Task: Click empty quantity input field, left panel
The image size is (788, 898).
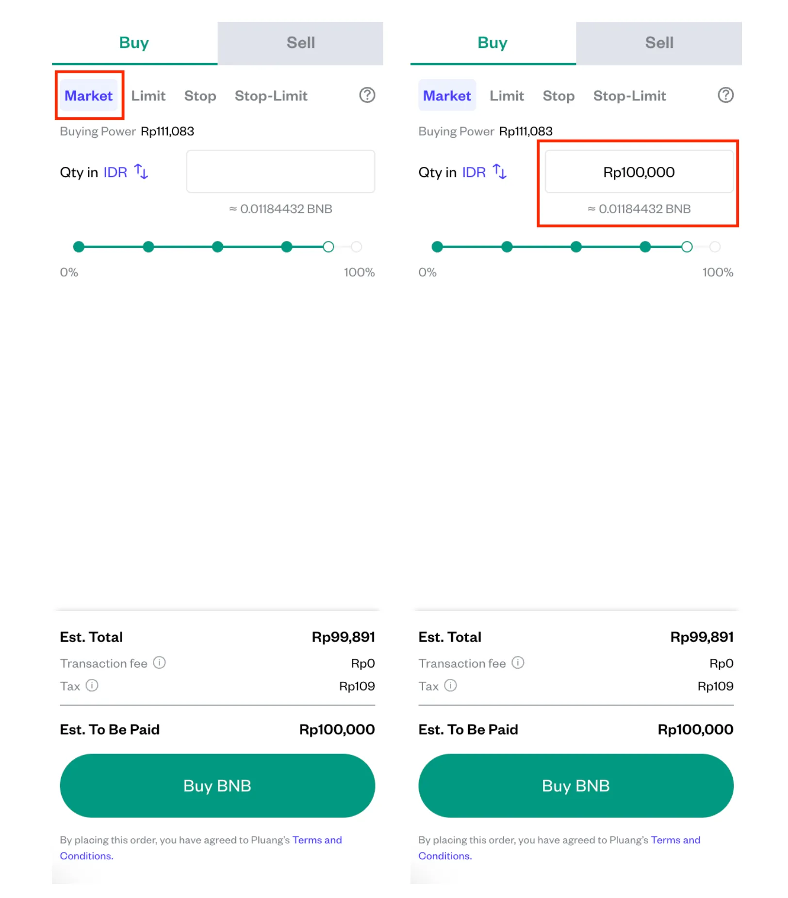Action: 280,172
